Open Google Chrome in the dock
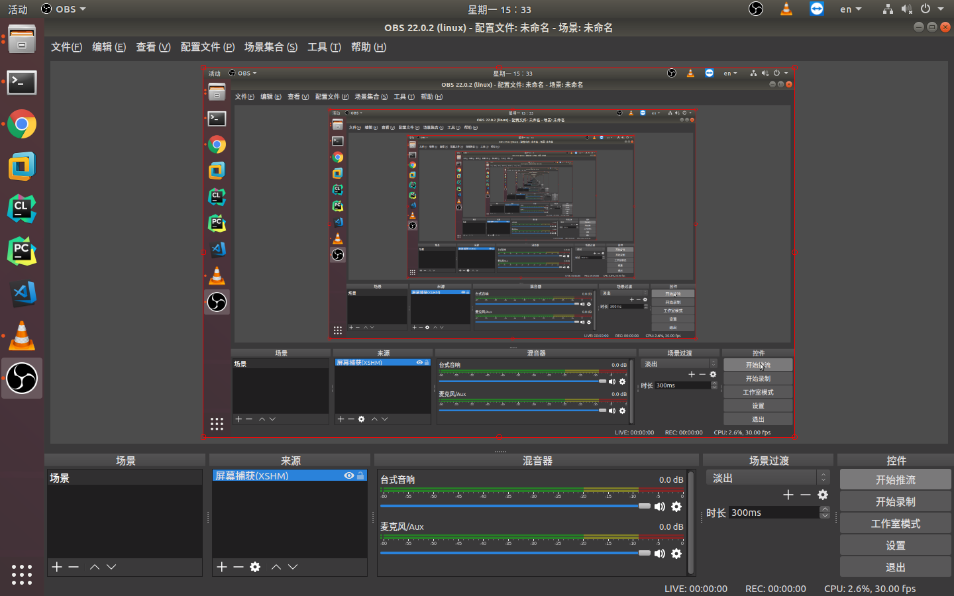Screen dimensions: 954x596 coord(22,124)
